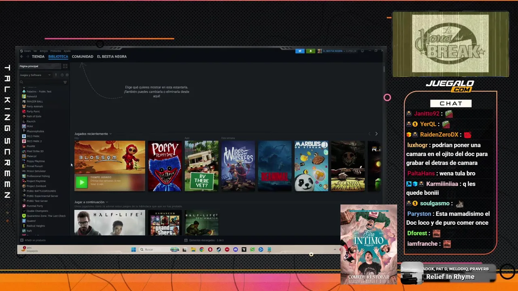Click the Steam forward navigation arrow
This screenshot has width=518, height=291.
(x=28, y=57)
